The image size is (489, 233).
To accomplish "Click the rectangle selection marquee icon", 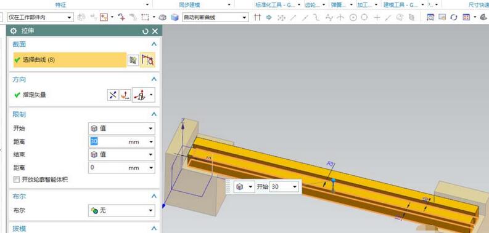I will coord(145,17).
